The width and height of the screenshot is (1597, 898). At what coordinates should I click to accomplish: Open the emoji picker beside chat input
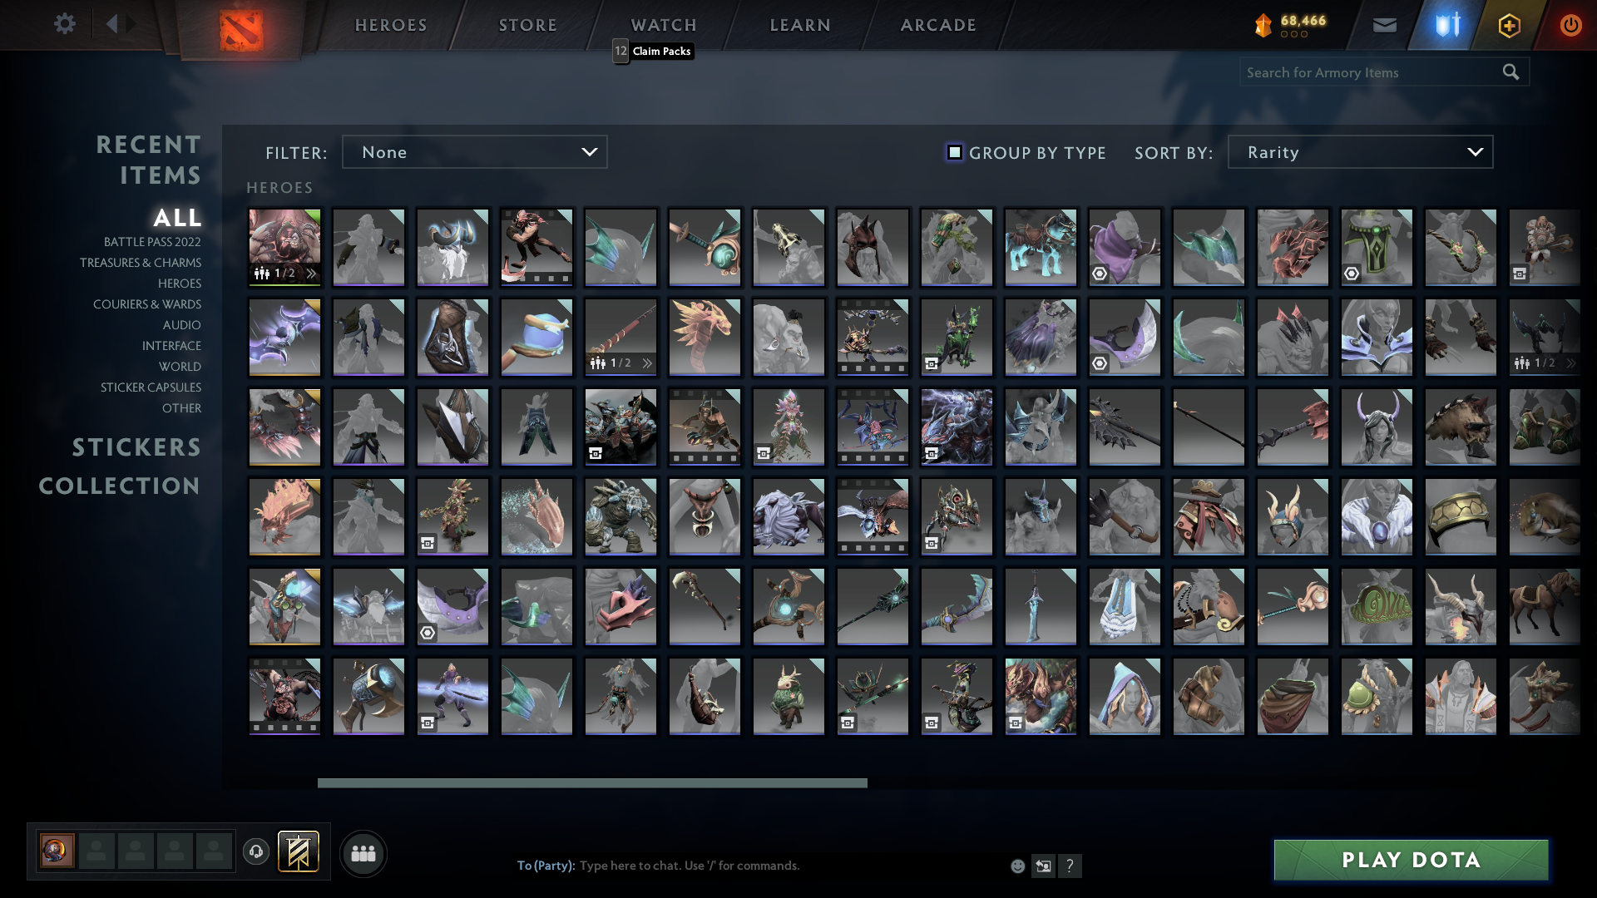(x=1016, y=866)
